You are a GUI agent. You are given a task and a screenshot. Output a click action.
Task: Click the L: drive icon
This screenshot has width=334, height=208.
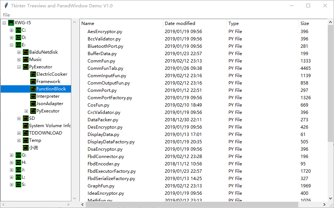coord(18,177)
